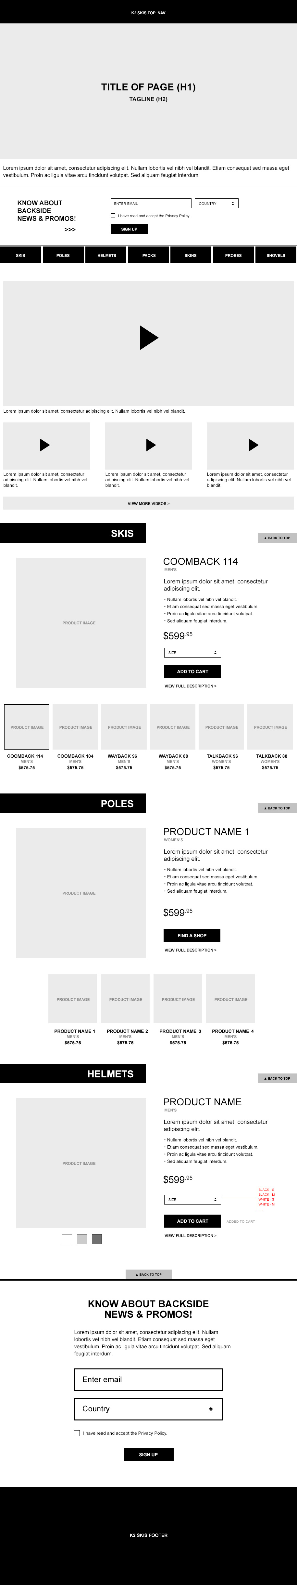Play the middle small video thumbnail
Viewport: 297px width, 1585px height.
151,445
